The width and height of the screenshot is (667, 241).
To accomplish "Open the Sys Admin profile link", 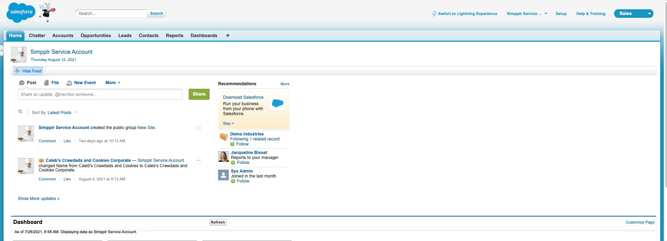I will coord(242,171).
